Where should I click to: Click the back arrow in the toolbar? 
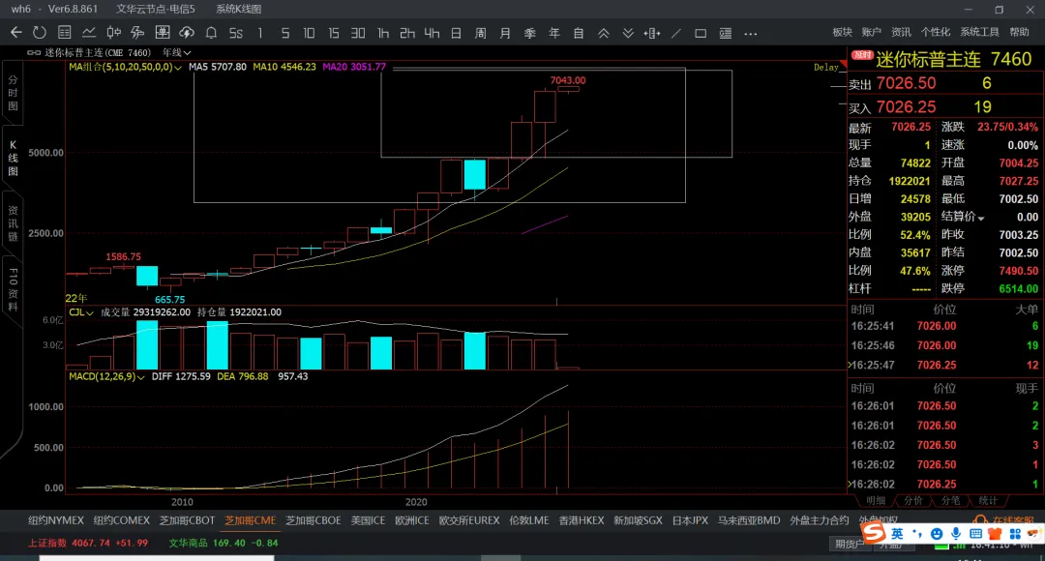pyautogui.click(x=15, y=33)
